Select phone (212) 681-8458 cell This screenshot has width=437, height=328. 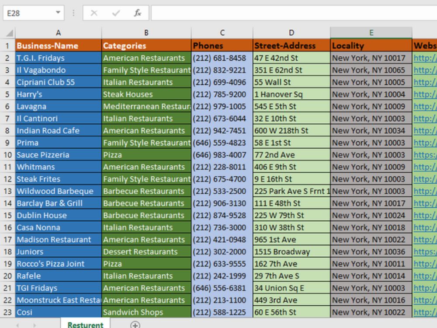[222, 58]
